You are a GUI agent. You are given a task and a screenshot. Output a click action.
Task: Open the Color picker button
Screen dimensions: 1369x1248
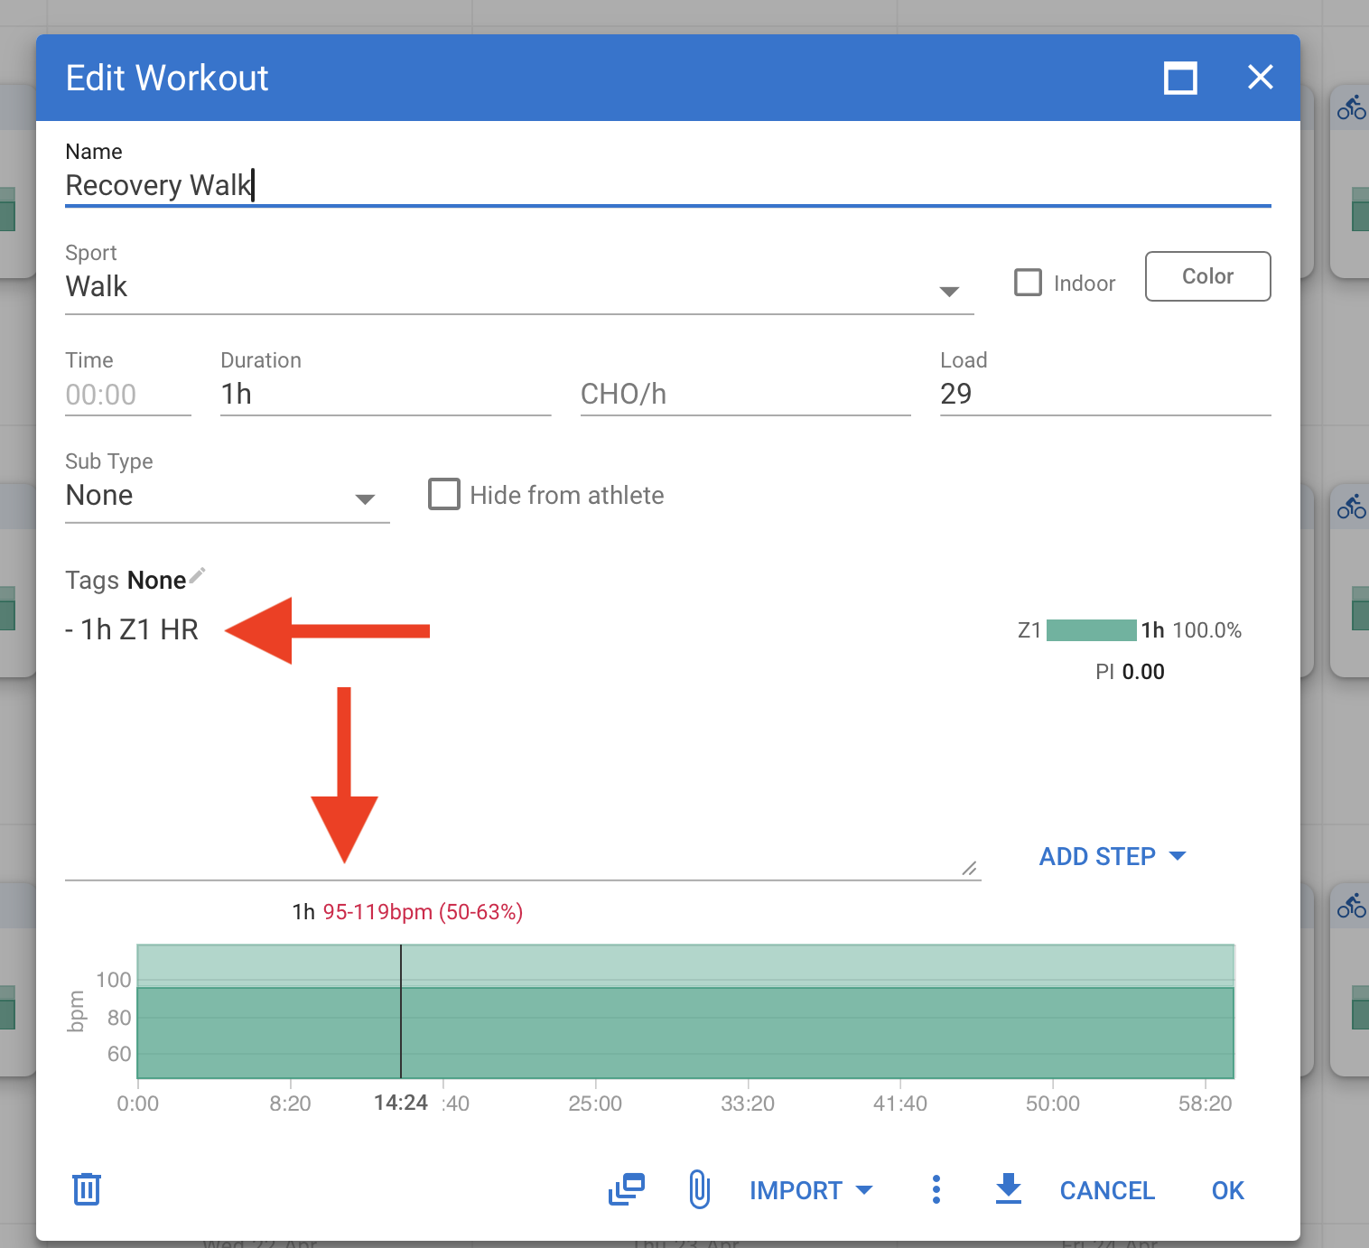[1207, 276]
